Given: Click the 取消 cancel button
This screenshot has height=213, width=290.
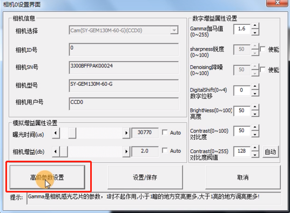Looking at the screenshot, I should 243,177.
